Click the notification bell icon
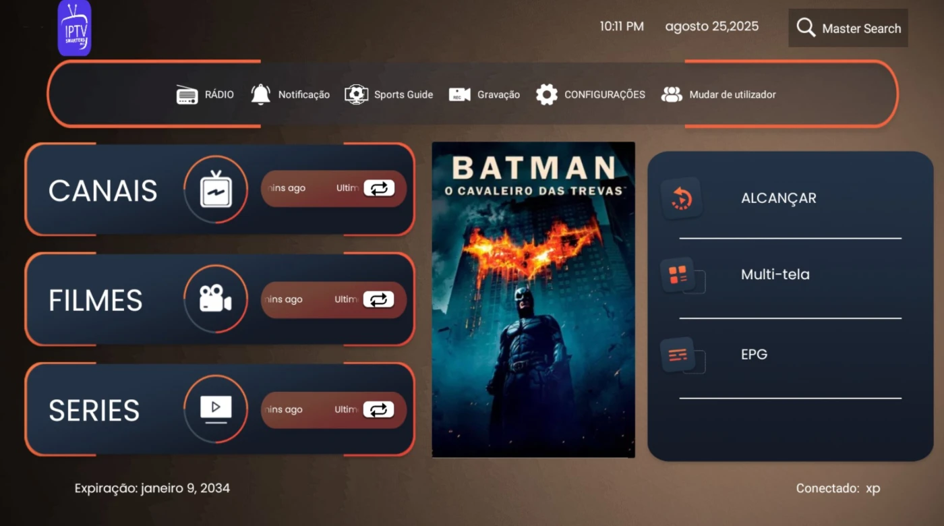 click(261, 94)
